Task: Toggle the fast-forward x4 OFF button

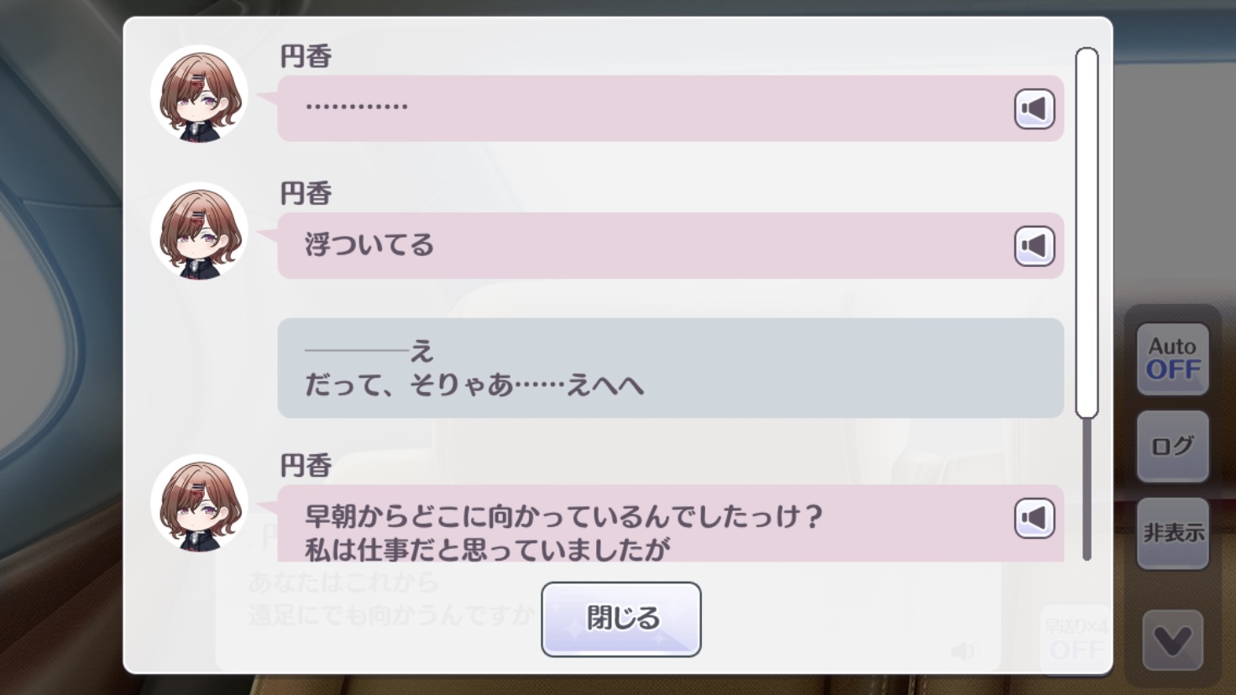Action: pos(1076,640)
